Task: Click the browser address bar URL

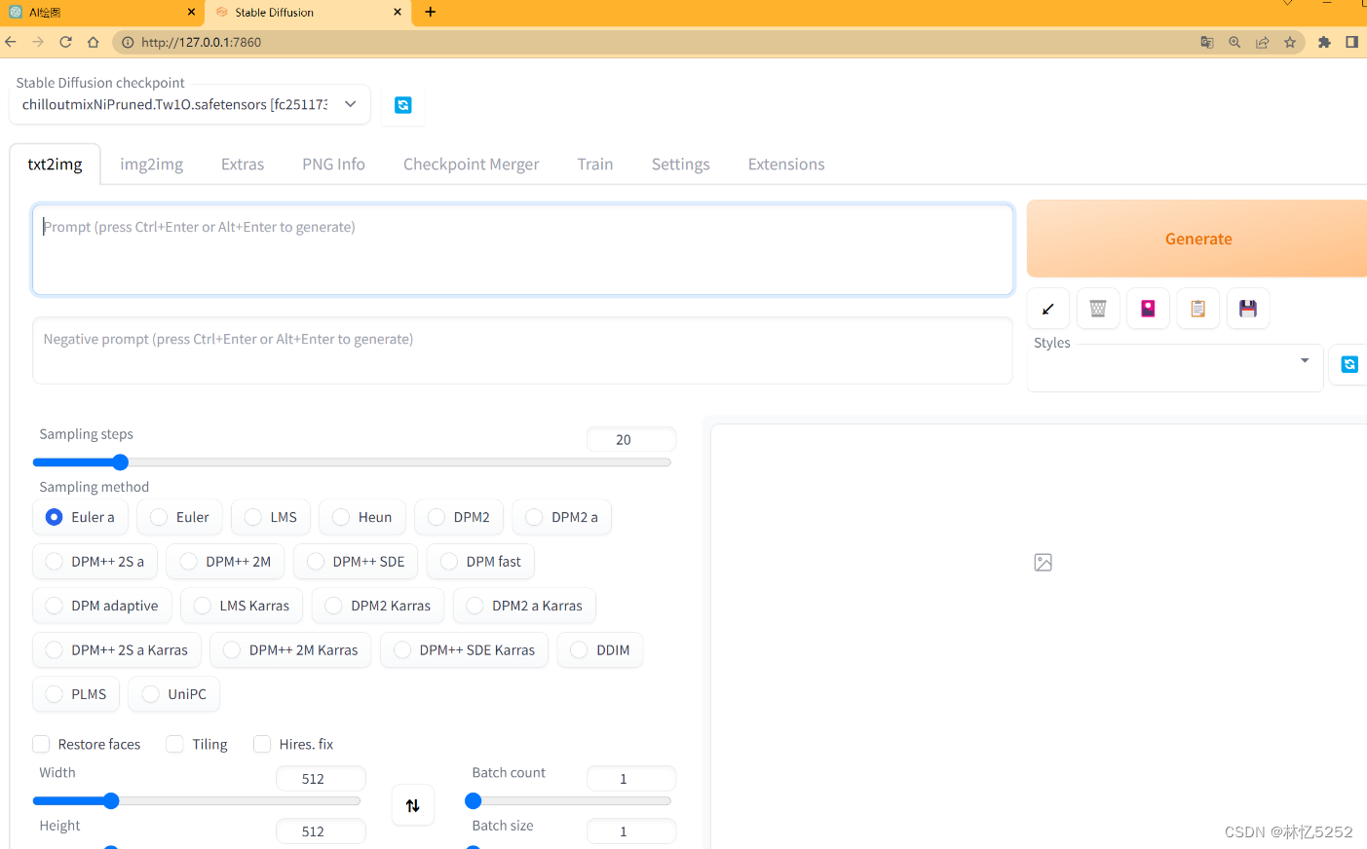Action: click(x=201, y=42)
